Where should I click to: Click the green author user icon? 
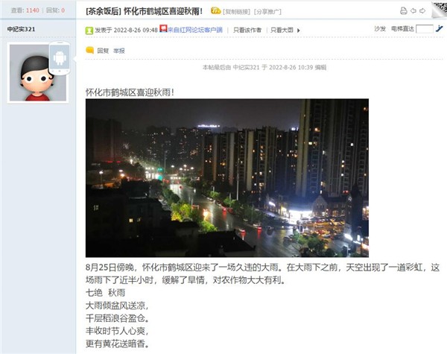point(89,31)
